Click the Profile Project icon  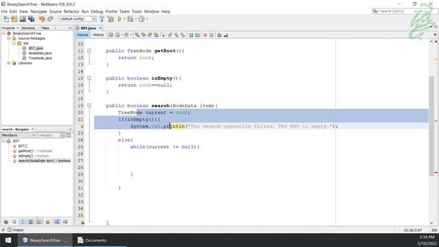(142, 19)
